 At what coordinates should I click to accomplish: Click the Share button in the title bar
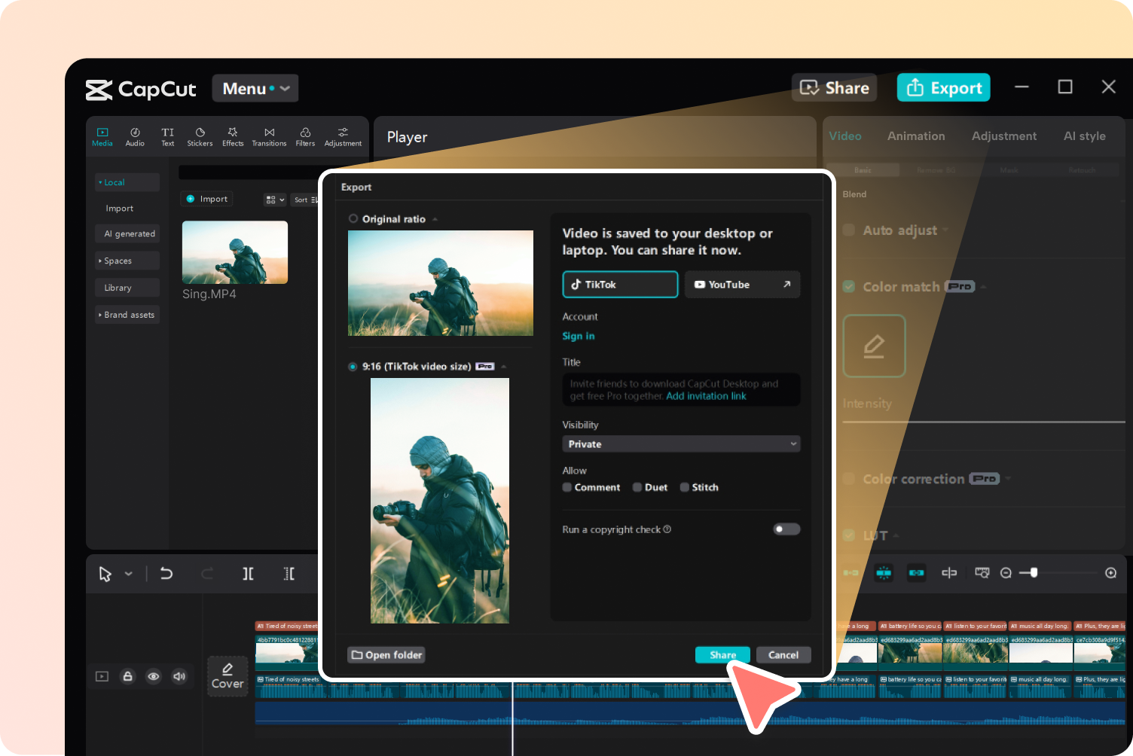pyautogui.click(x=835, y=88)
